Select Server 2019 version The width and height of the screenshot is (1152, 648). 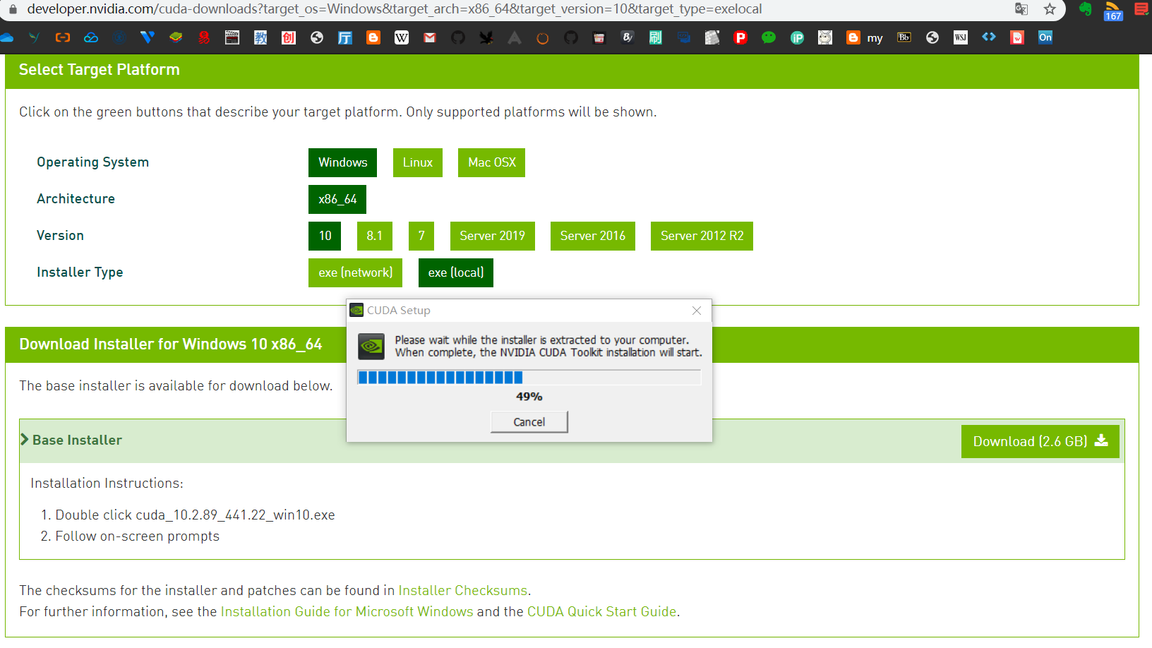[493, 236]
